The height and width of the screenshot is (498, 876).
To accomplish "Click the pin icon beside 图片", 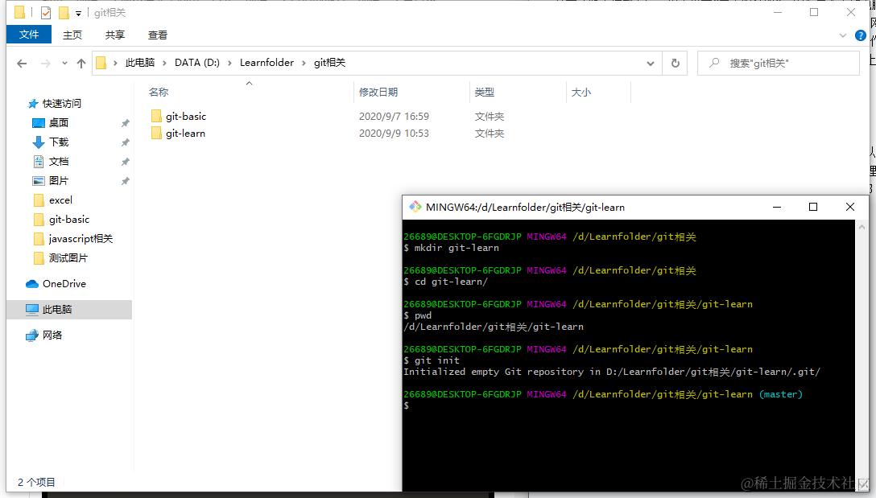I will click(x=125, y=181).
